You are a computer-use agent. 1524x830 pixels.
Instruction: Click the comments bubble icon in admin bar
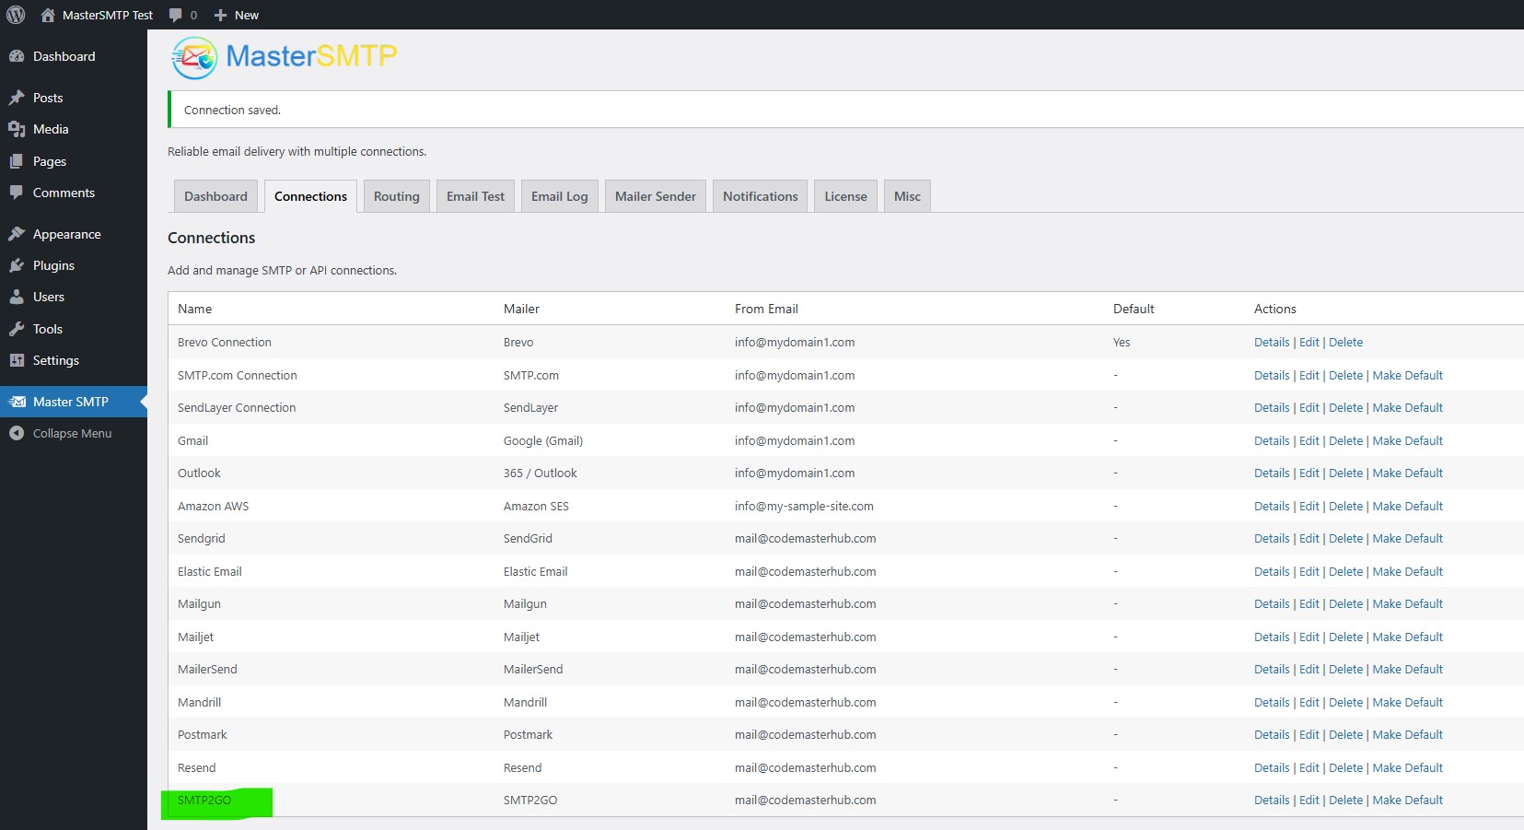176,15
